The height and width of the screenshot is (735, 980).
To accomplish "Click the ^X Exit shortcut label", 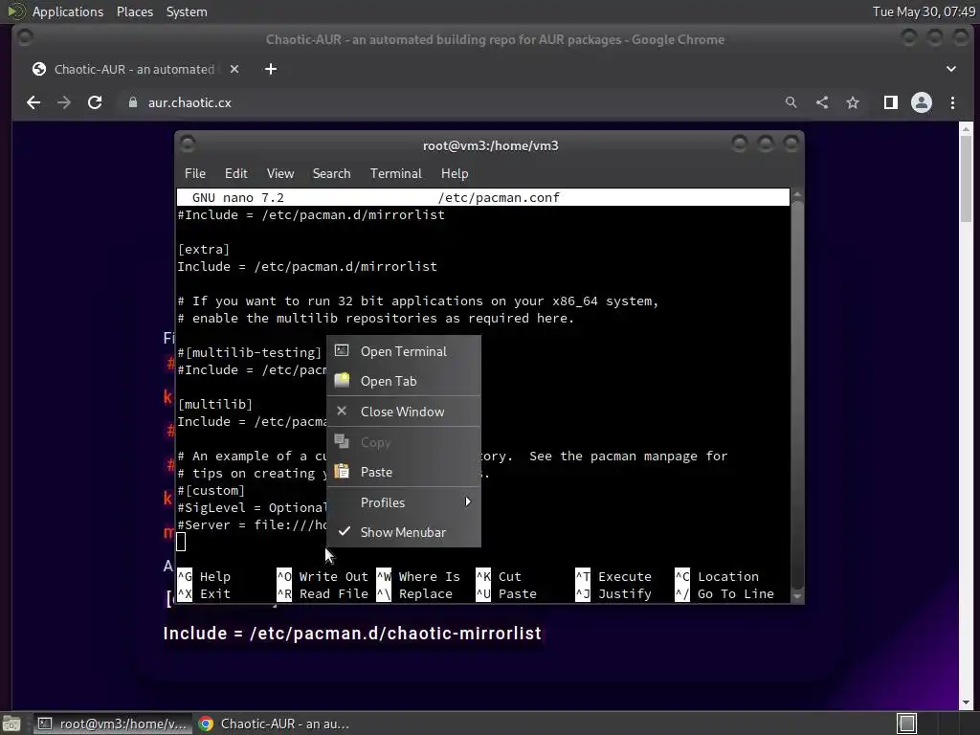I will tap(205, 593).
